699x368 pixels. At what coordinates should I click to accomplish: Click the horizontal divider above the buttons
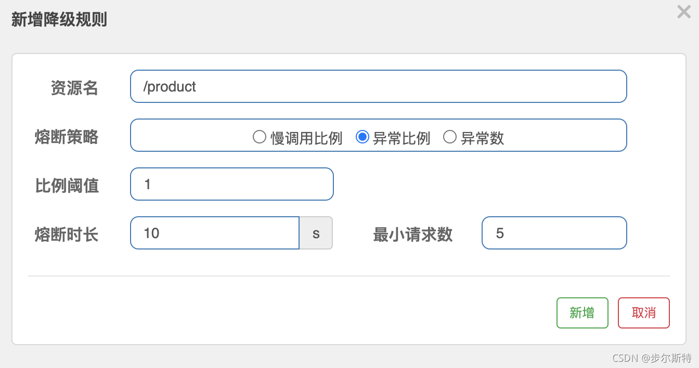click(348, 276)
